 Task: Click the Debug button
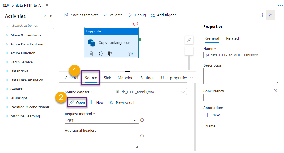click(137, 15)
